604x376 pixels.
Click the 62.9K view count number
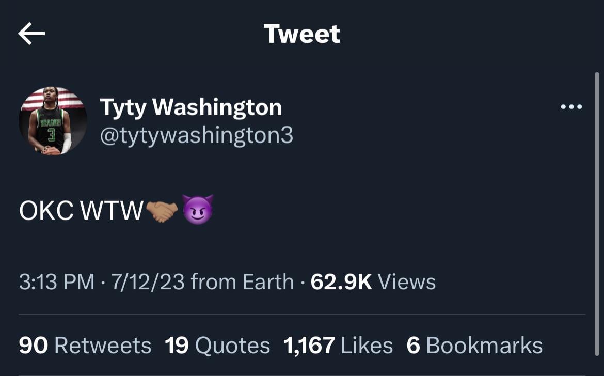click(x=341, y=282)
